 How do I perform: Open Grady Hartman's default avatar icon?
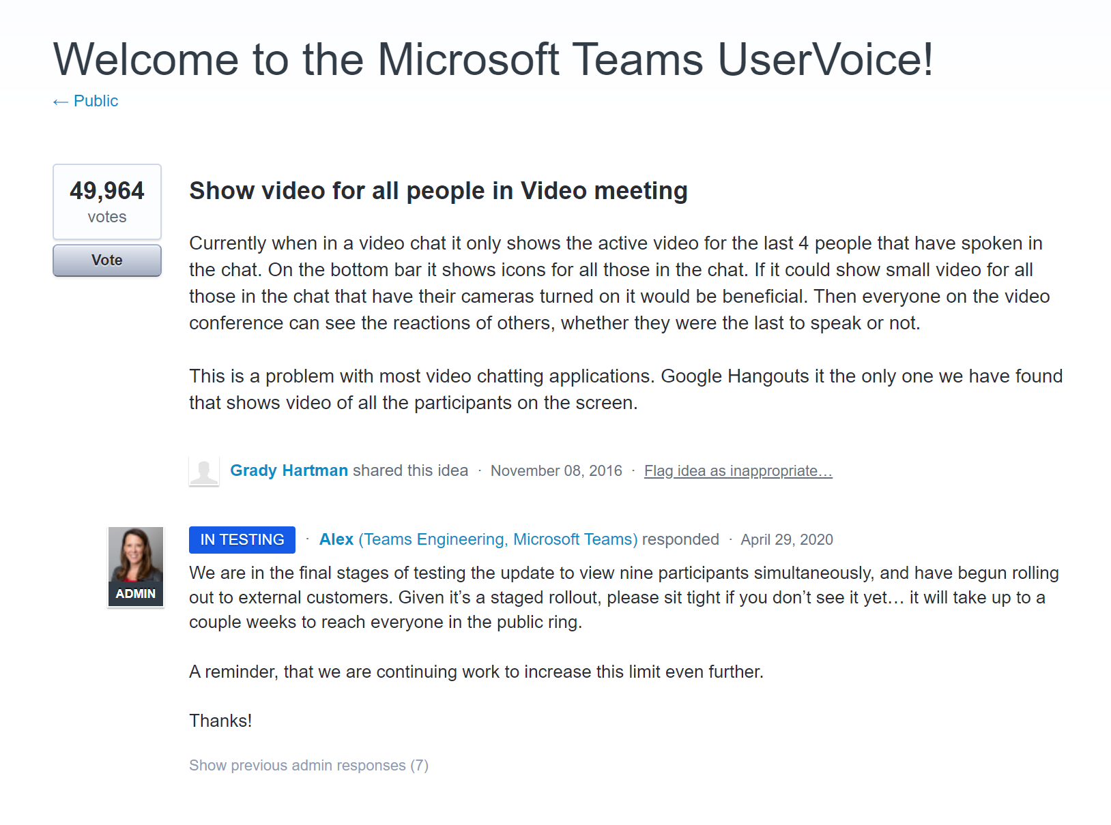pos(204,471)
